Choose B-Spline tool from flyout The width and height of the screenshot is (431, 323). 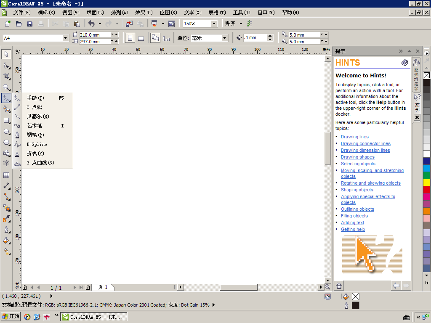(43, 144)
